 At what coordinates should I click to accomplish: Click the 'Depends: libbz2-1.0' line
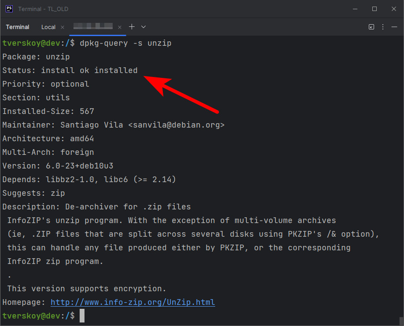pos(89,179)
